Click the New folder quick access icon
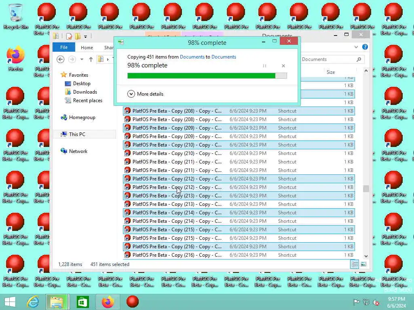 78,36
